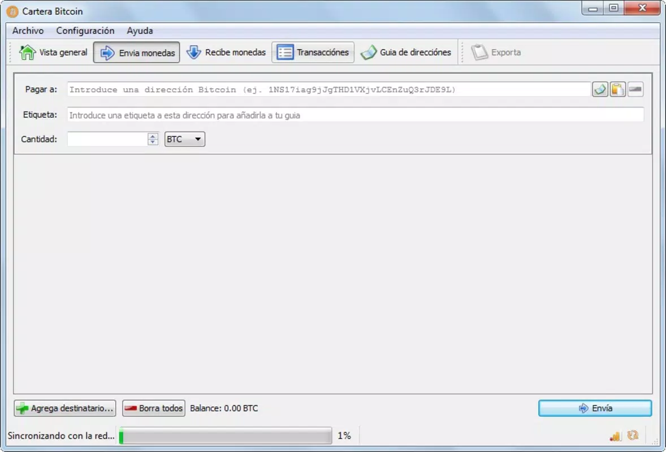Increase the Cantidad value with up arrow
The width and height of the screenshot is (666, 452).
coord(153,136)
